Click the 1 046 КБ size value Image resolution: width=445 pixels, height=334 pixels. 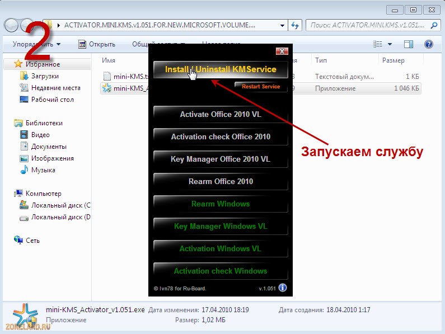[x=406, y=88]
